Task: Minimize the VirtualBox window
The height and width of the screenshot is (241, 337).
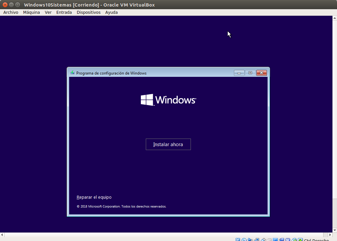Action: 12,5
